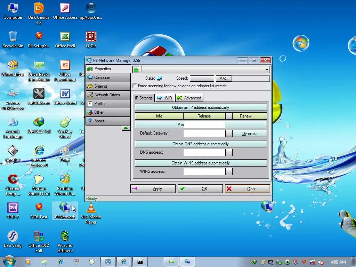Open the Recycle Bin icon
The height and width of the screenshot is (267, 356).
13,40
